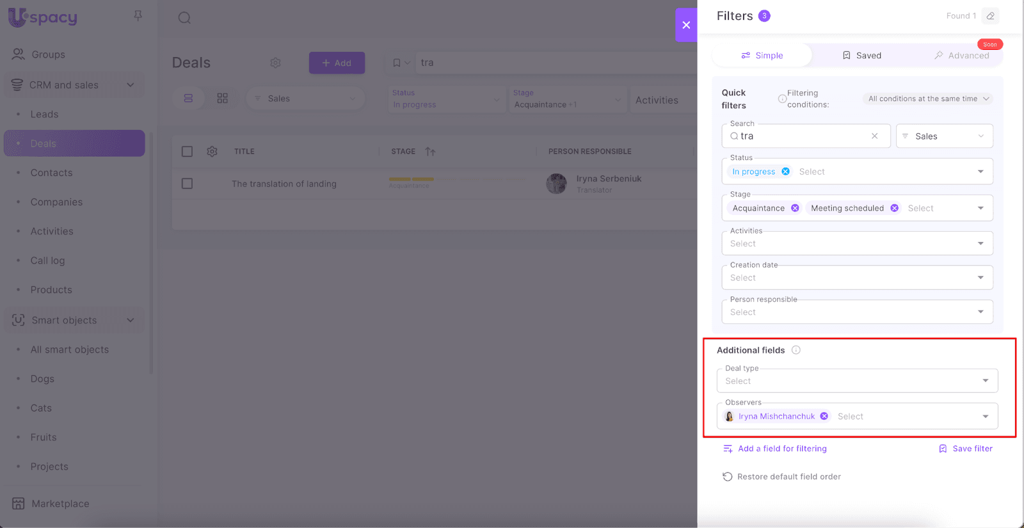Open Contacts in the sidebar
Viewport: 1024px width, 528px height.
51,173
